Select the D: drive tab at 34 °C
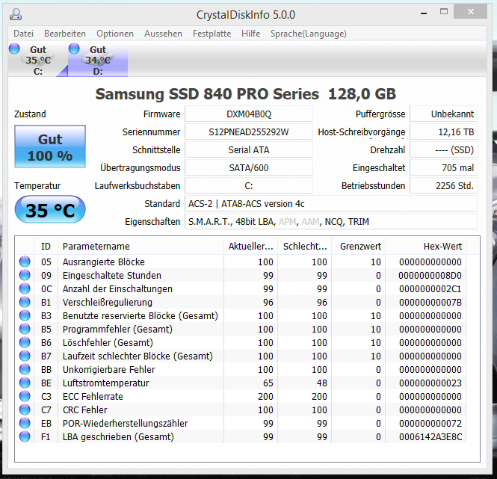The width and height of the screenshot is (497, 479). click(x=98, y=60)
